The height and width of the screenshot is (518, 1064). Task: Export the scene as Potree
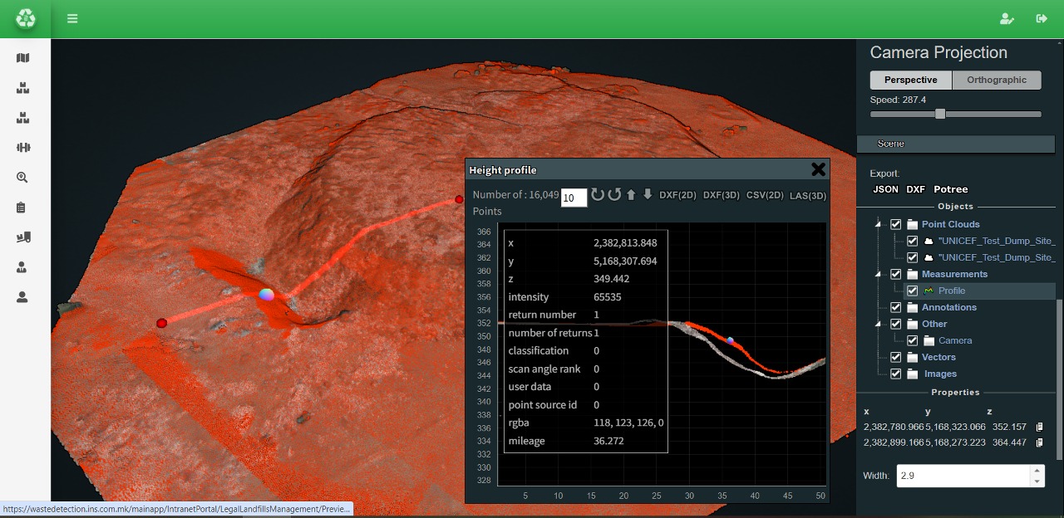coord(951,189)
